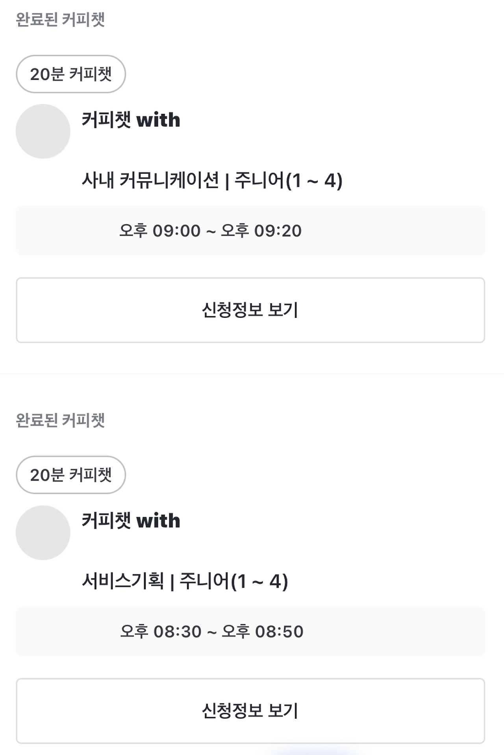504x755 pixels.
Task: Click the 오후 08:30 ~ 오후 08:50 time box
Action: (x=250, y=631)
